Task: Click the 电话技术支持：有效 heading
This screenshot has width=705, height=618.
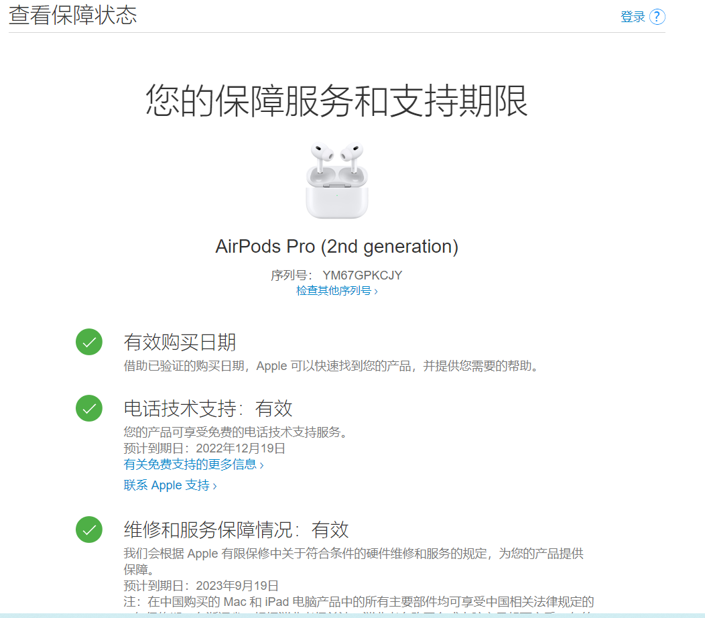Action: 208,408
